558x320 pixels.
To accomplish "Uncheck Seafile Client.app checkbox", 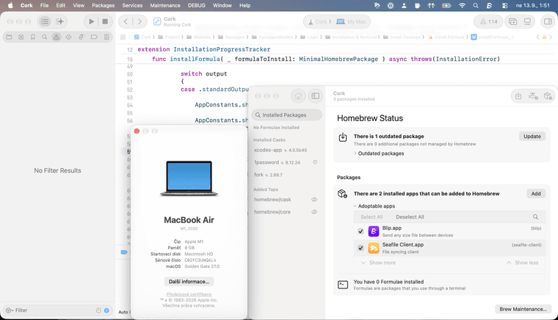I will 360,248.
